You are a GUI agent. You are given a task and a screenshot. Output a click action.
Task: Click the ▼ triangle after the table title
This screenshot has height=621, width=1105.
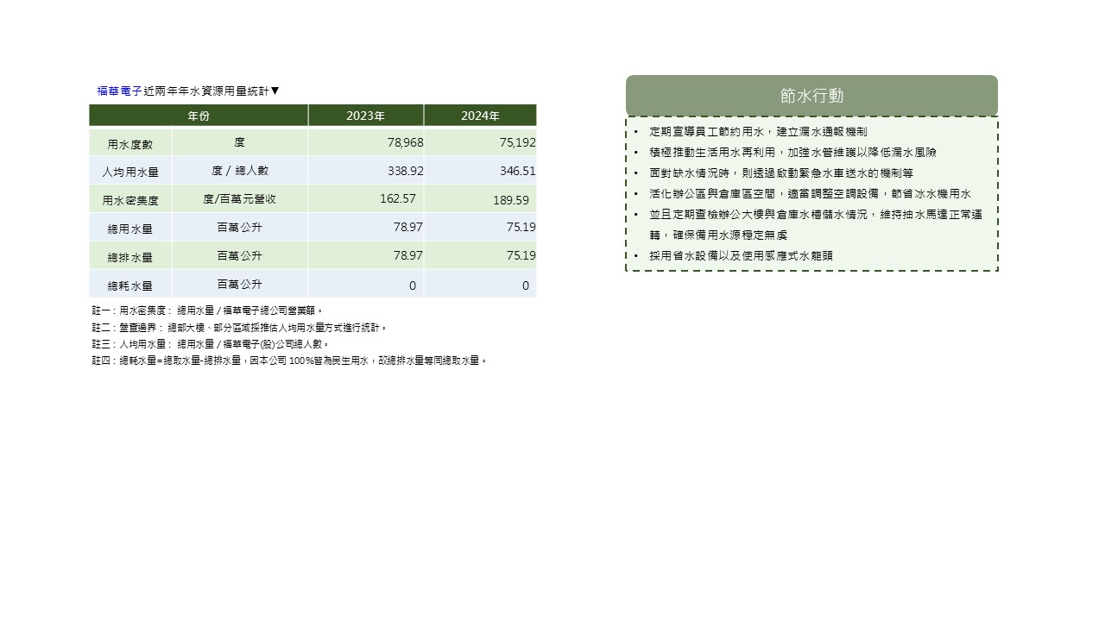275,91
